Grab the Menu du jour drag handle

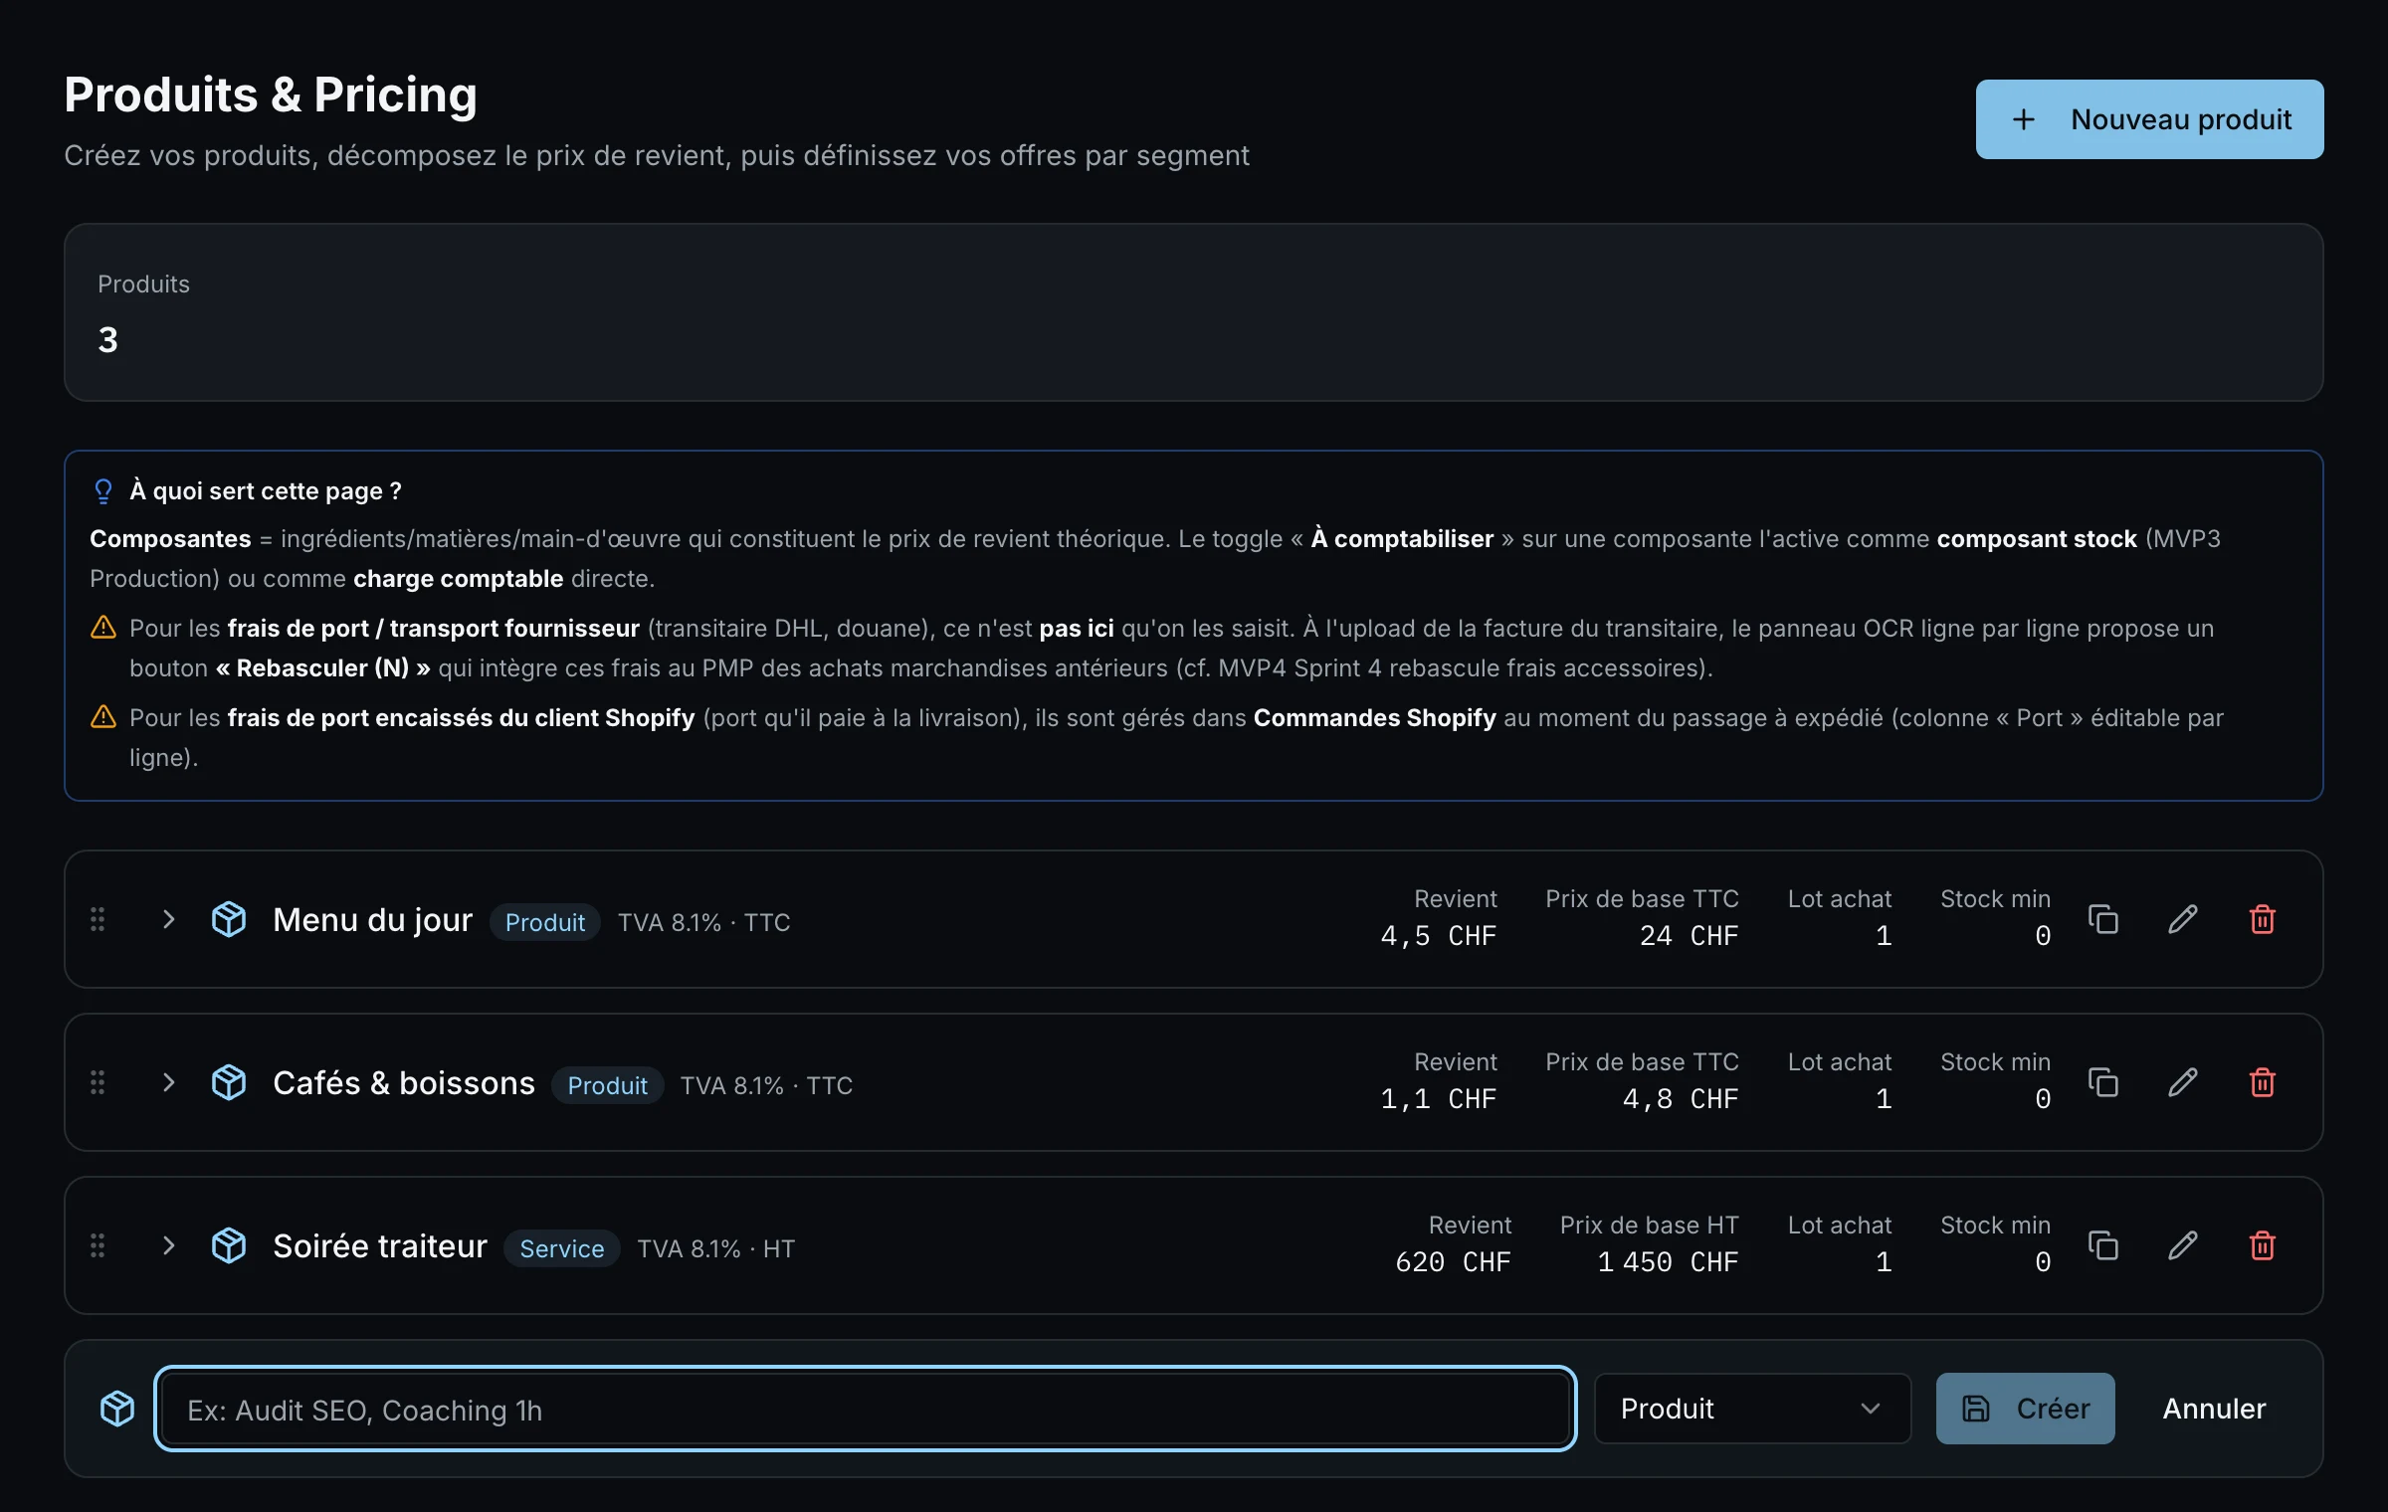click(x=98, y=919)
